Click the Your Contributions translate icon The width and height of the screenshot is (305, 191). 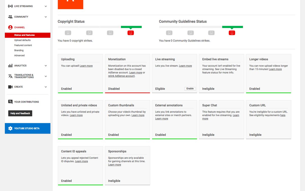[10, 102]
